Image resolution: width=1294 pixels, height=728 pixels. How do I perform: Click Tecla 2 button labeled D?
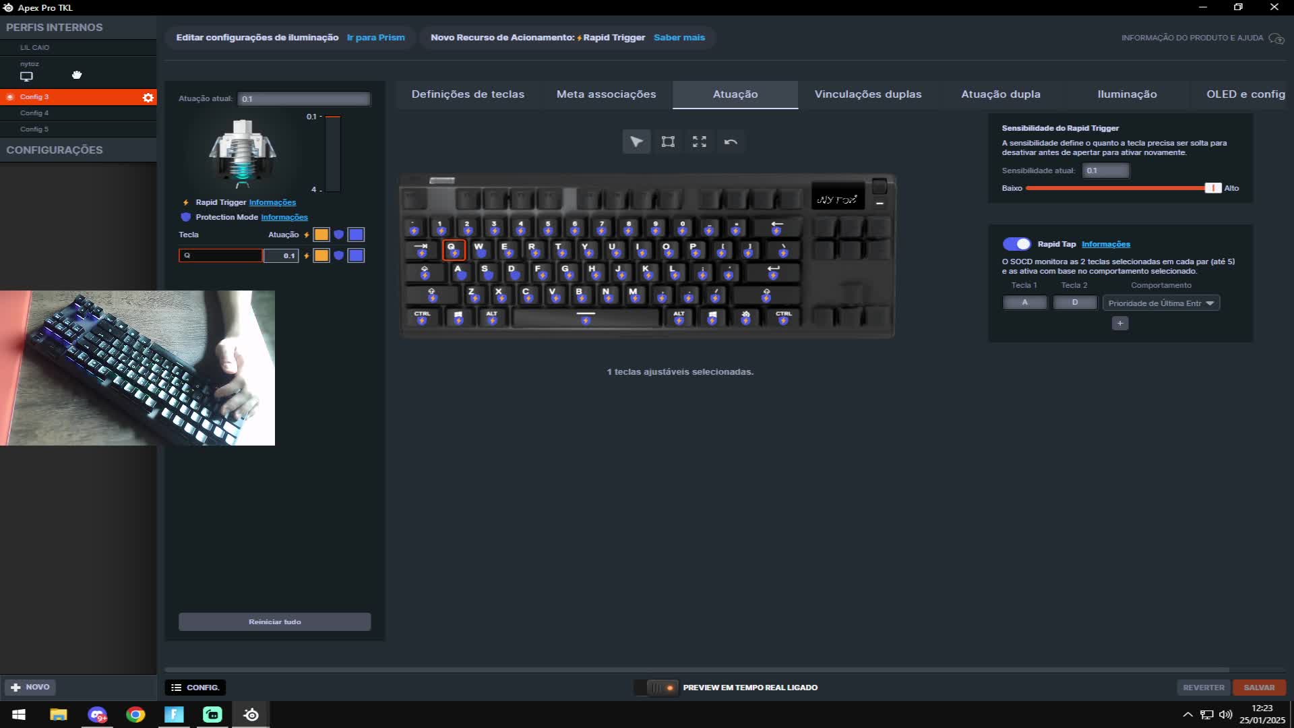[1075, 303]
